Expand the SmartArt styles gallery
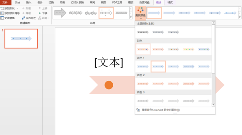 pyautogui.click(x=240, y=17)
